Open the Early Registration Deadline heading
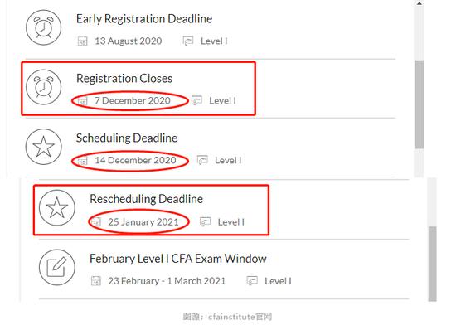Viewport: 456px width, 325px height. (x=144, y=19)
